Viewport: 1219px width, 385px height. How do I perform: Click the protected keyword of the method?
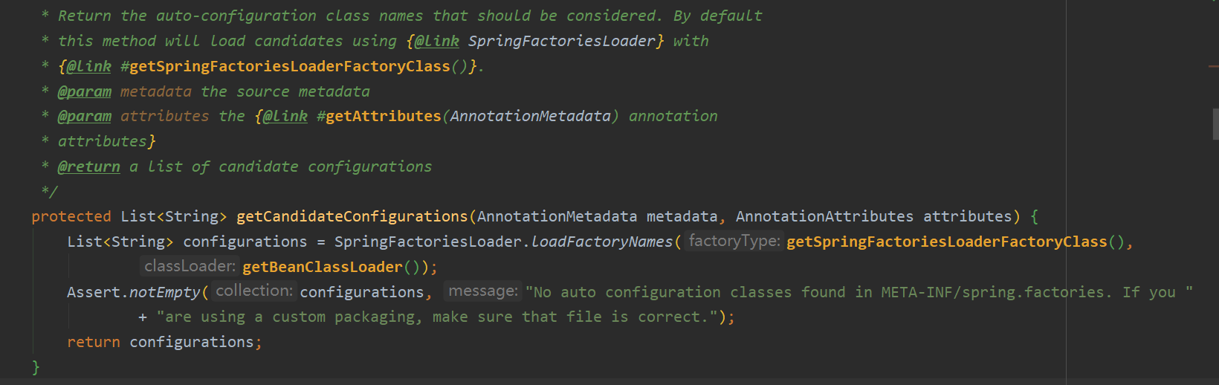coord(71,216)
